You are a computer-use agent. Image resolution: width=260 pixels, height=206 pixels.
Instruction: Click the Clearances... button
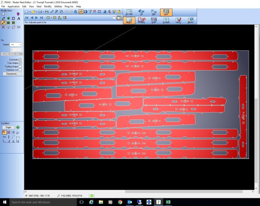coord(12,74)
